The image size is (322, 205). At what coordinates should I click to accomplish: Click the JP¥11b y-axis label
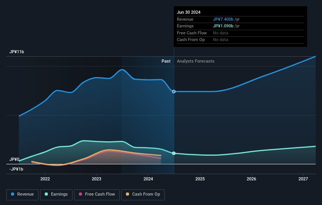(16, 52)
